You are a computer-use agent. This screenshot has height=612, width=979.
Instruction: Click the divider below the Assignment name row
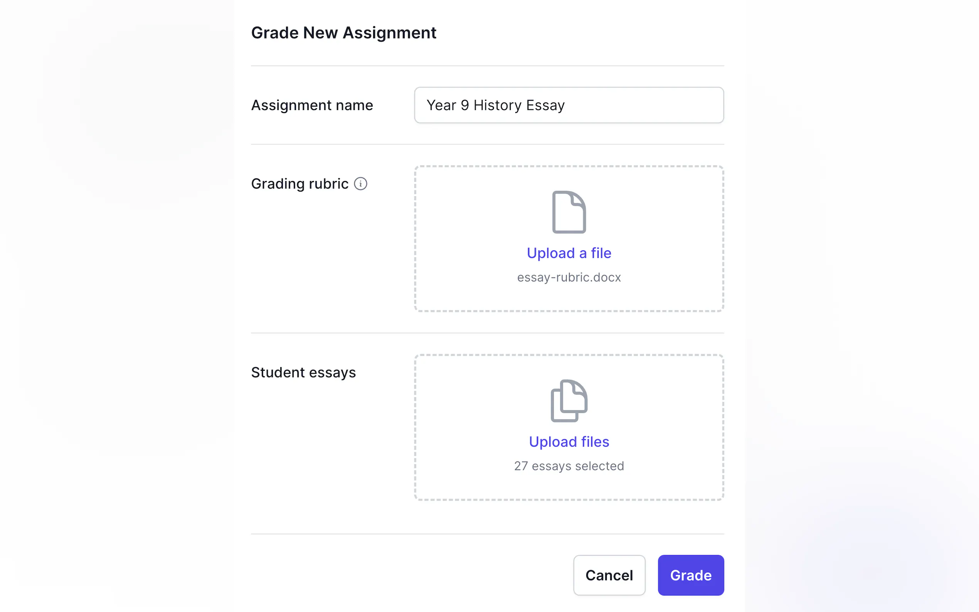(x=487, y=144)
